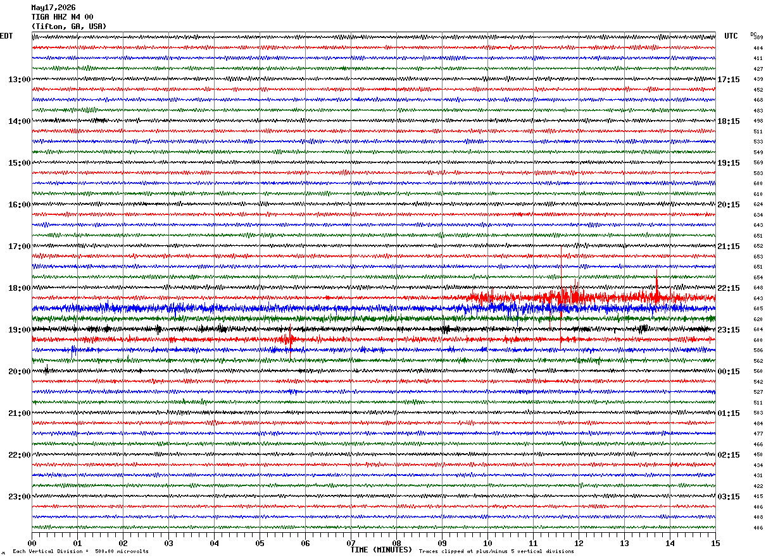Click the TIGA HHZ N4 00 station title

[x=62, y=17]
